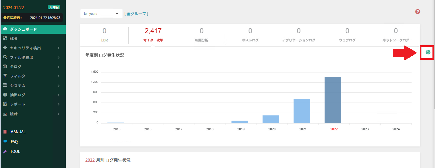The height and width of the screenshot is (168, 435).
Task: Click the FAQ coffee cup icon
Action: click(x=5, y=142)
